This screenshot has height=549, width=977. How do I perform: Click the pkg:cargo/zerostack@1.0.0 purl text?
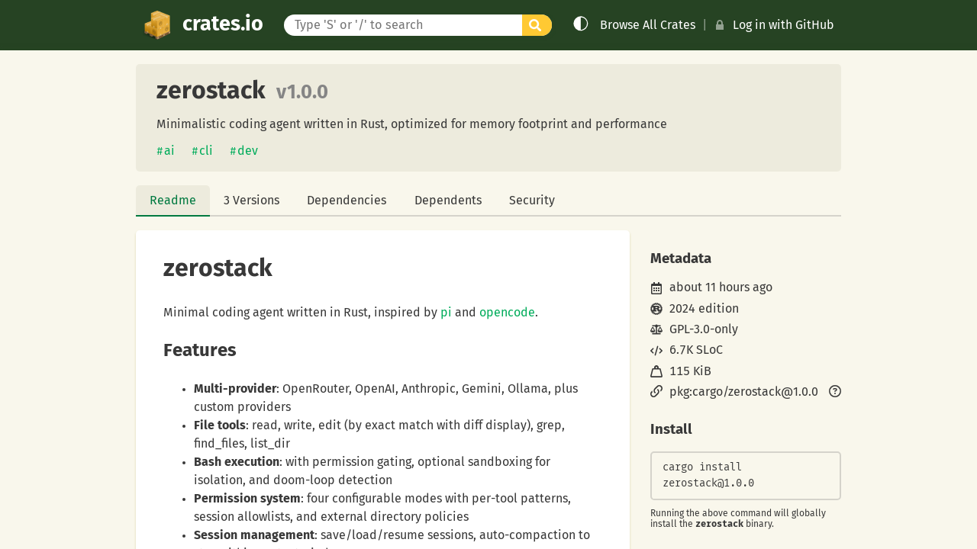[x=743, y=392]
